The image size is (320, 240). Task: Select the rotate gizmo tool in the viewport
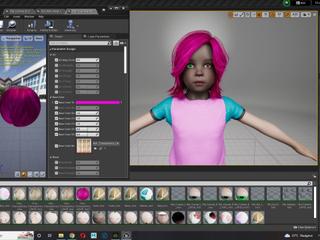tap(236, 15)
